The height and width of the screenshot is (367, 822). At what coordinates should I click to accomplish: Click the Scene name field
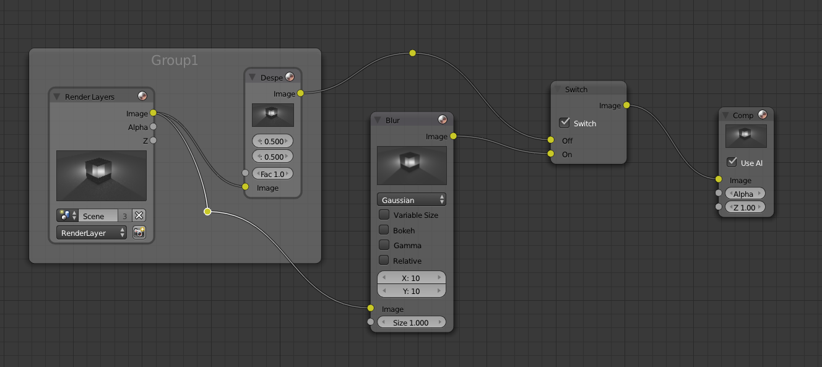coord(98,215)
